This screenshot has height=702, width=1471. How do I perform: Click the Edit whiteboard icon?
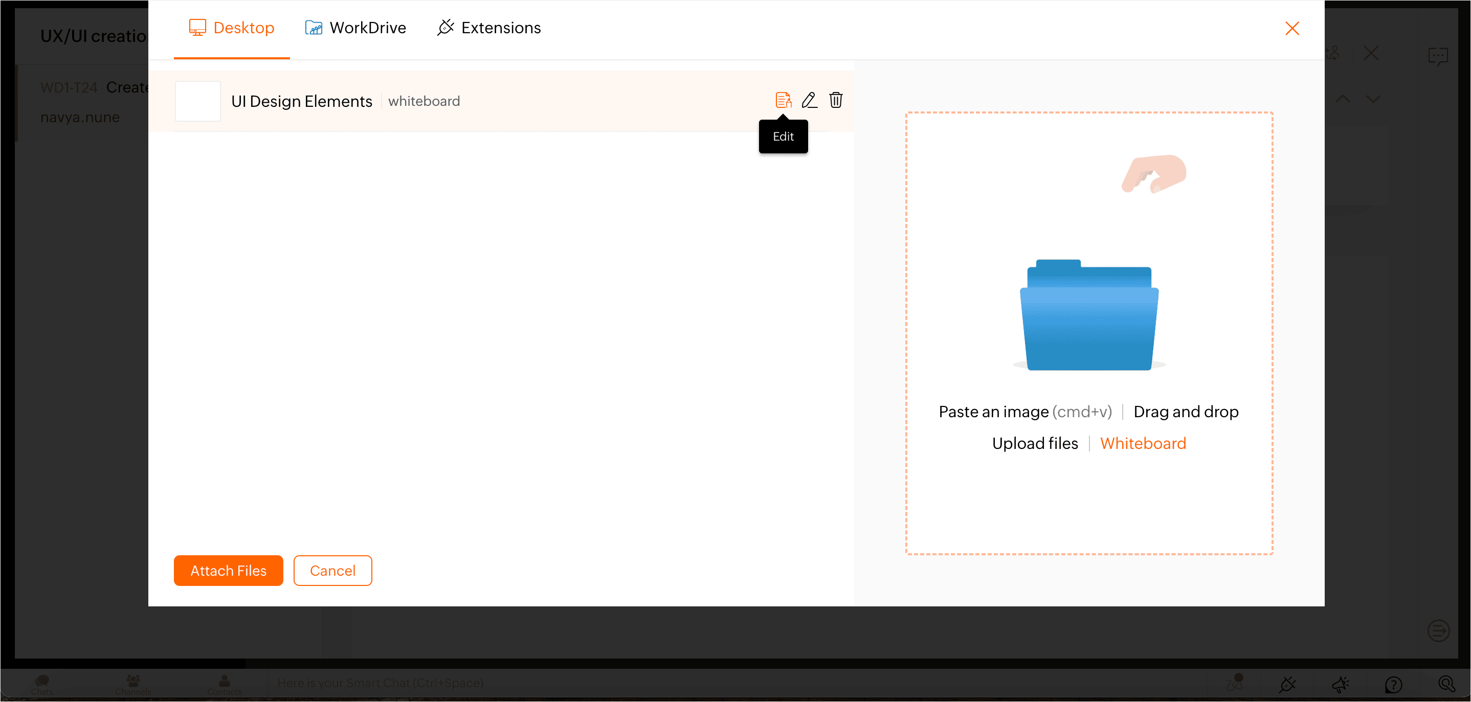[783, 100]
